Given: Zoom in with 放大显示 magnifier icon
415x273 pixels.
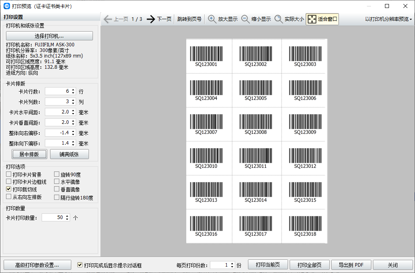Looking at the screenshot, I should click(212, 19).
